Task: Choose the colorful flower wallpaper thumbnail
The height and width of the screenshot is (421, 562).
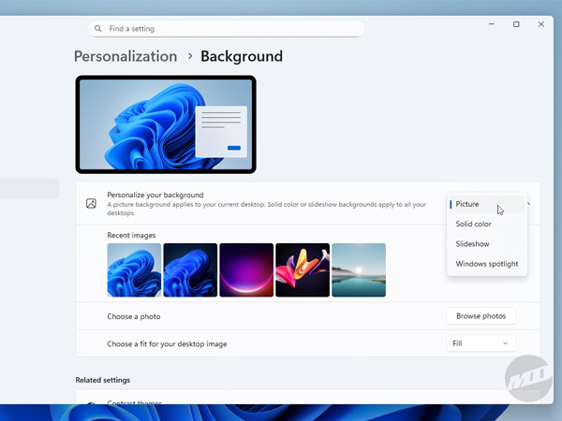Action: [303, 270]
